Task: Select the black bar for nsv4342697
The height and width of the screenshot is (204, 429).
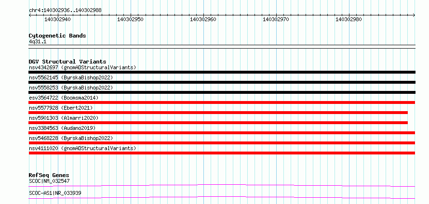Action: pyautogui.click(x=222, y=72)
